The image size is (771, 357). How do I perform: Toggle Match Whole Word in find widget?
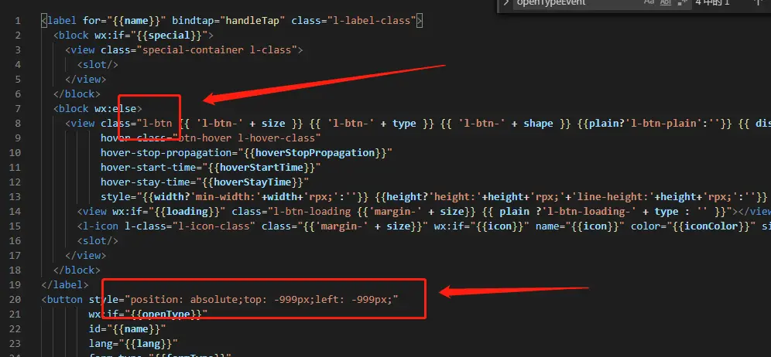click(x=665, y=2)
